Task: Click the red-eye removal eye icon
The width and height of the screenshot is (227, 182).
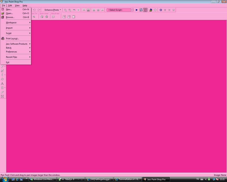Action: 74,10
